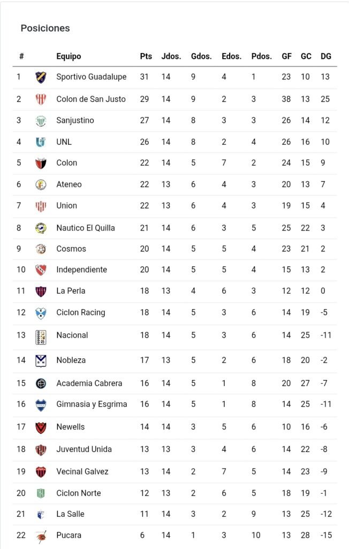Sort table by DG column header
The image size is (349, 549).
point(325,56)
